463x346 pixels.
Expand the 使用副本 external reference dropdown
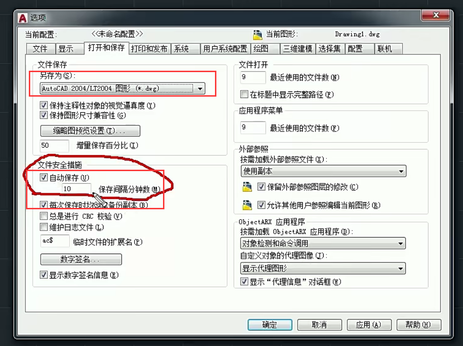pos(323,171)
